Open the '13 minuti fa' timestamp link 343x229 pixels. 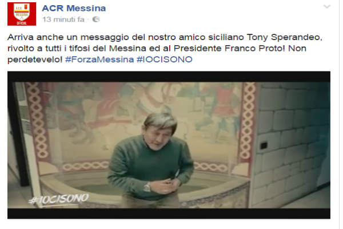click(x=63, y=19)
